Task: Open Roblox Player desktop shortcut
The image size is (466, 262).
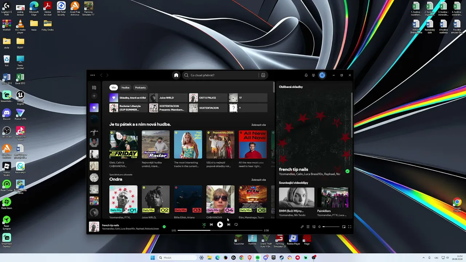Action: tap(293, 240)
